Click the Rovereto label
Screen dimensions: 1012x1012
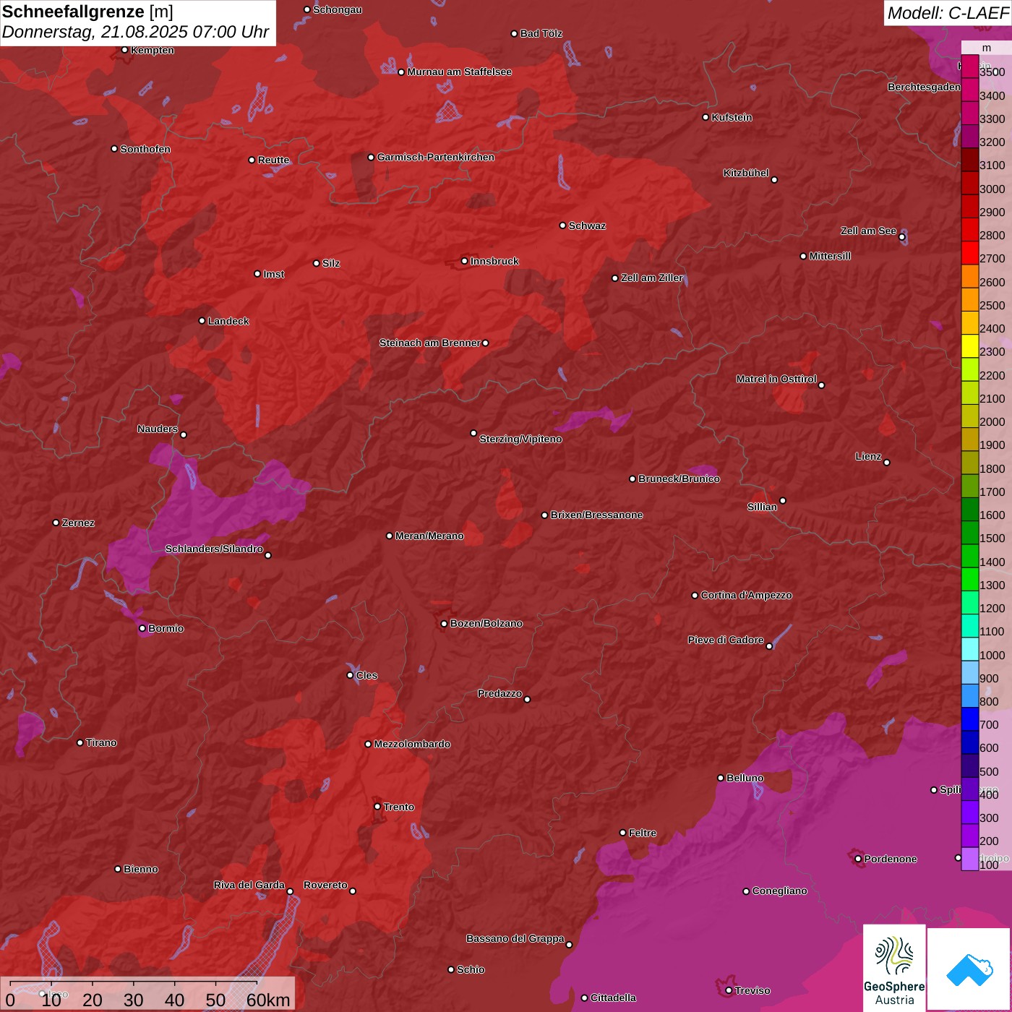[325, 885]
